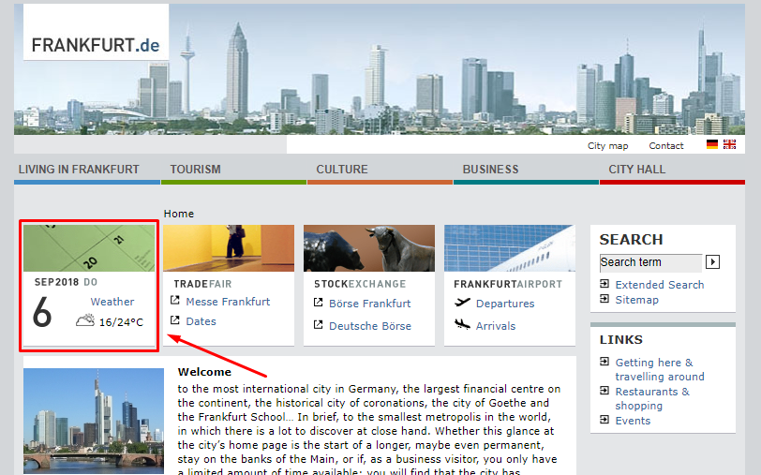Focus the Search term input field
This screenshot has width=761, height=475.
649,262
